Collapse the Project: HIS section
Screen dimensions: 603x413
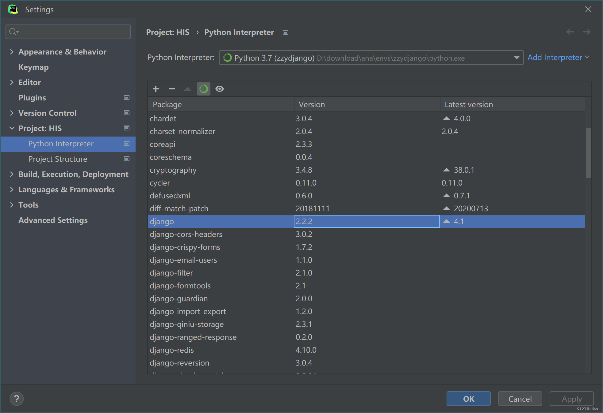(x=12, y=128)
